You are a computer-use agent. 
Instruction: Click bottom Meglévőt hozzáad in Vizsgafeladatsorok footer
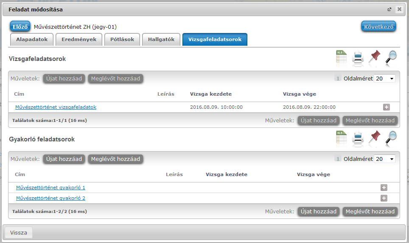(370, 121)
